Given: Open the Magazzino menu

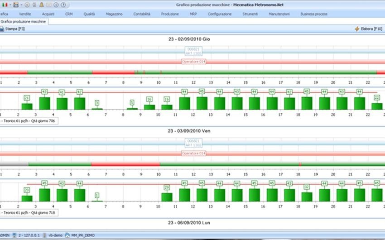Looking at the screenshot, I should (114, 14).
